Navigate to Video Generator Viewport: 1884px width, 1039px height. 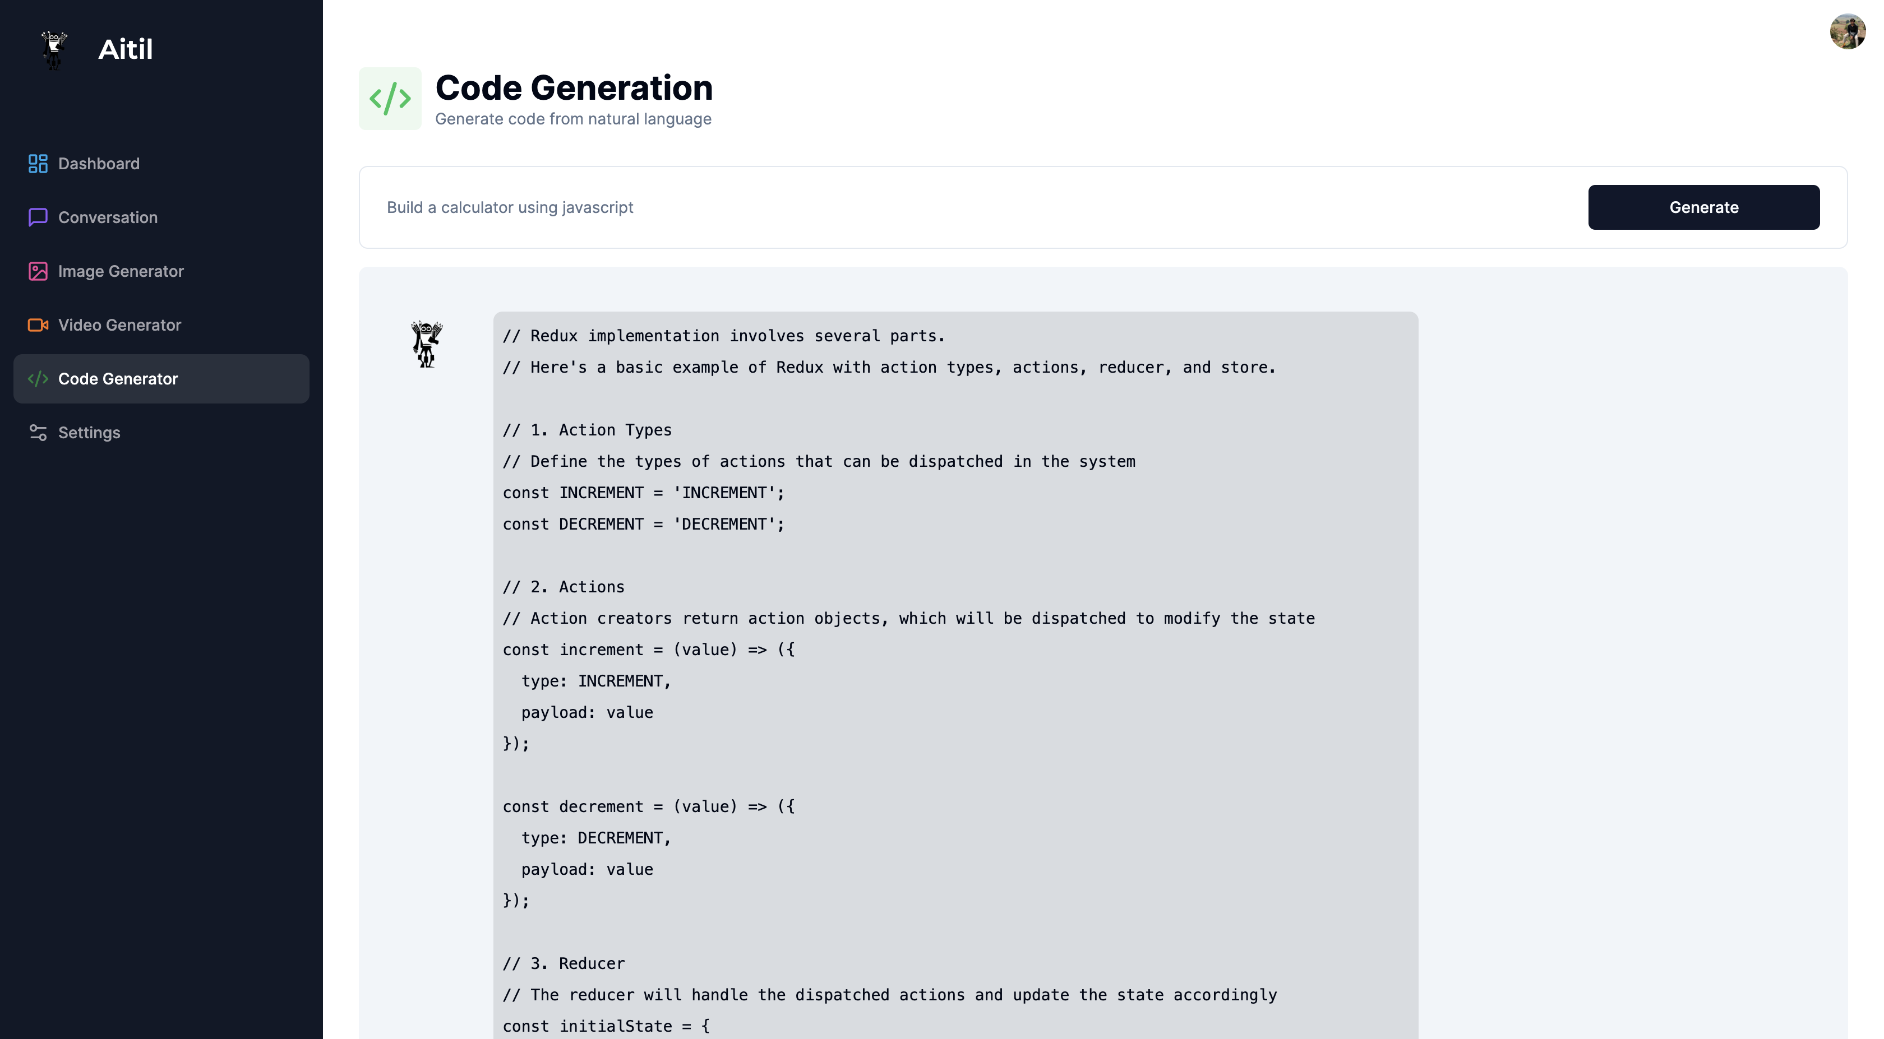[119, 324]
